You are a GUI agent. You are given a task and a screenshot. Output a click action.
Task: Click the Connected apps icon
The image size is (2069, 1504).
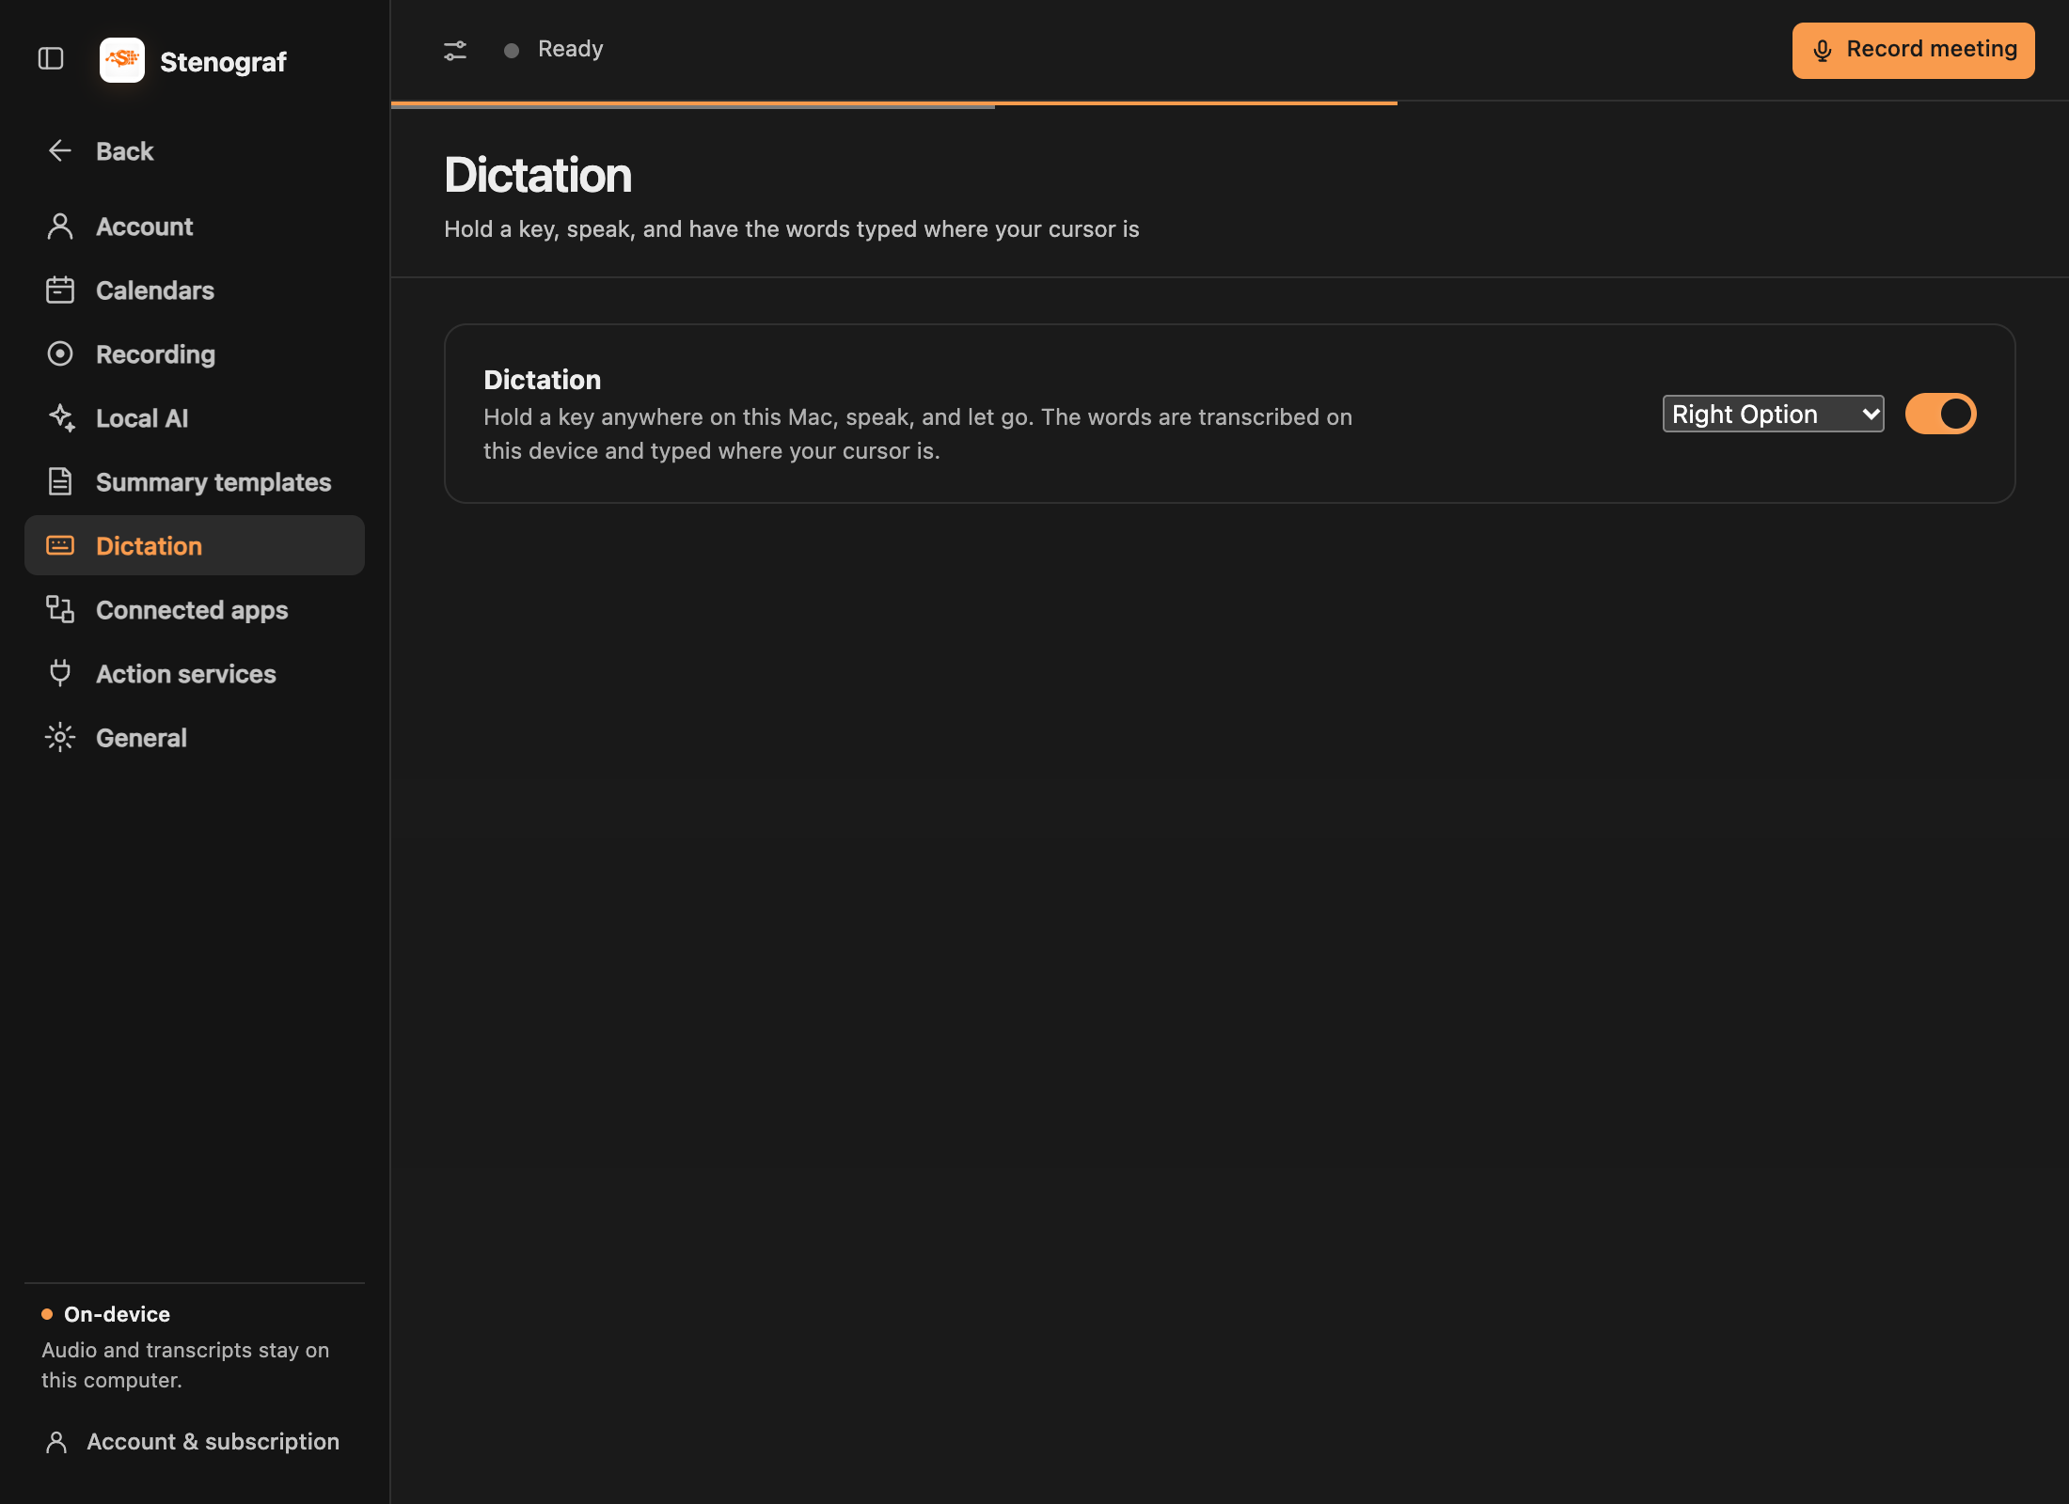(60, 609)
